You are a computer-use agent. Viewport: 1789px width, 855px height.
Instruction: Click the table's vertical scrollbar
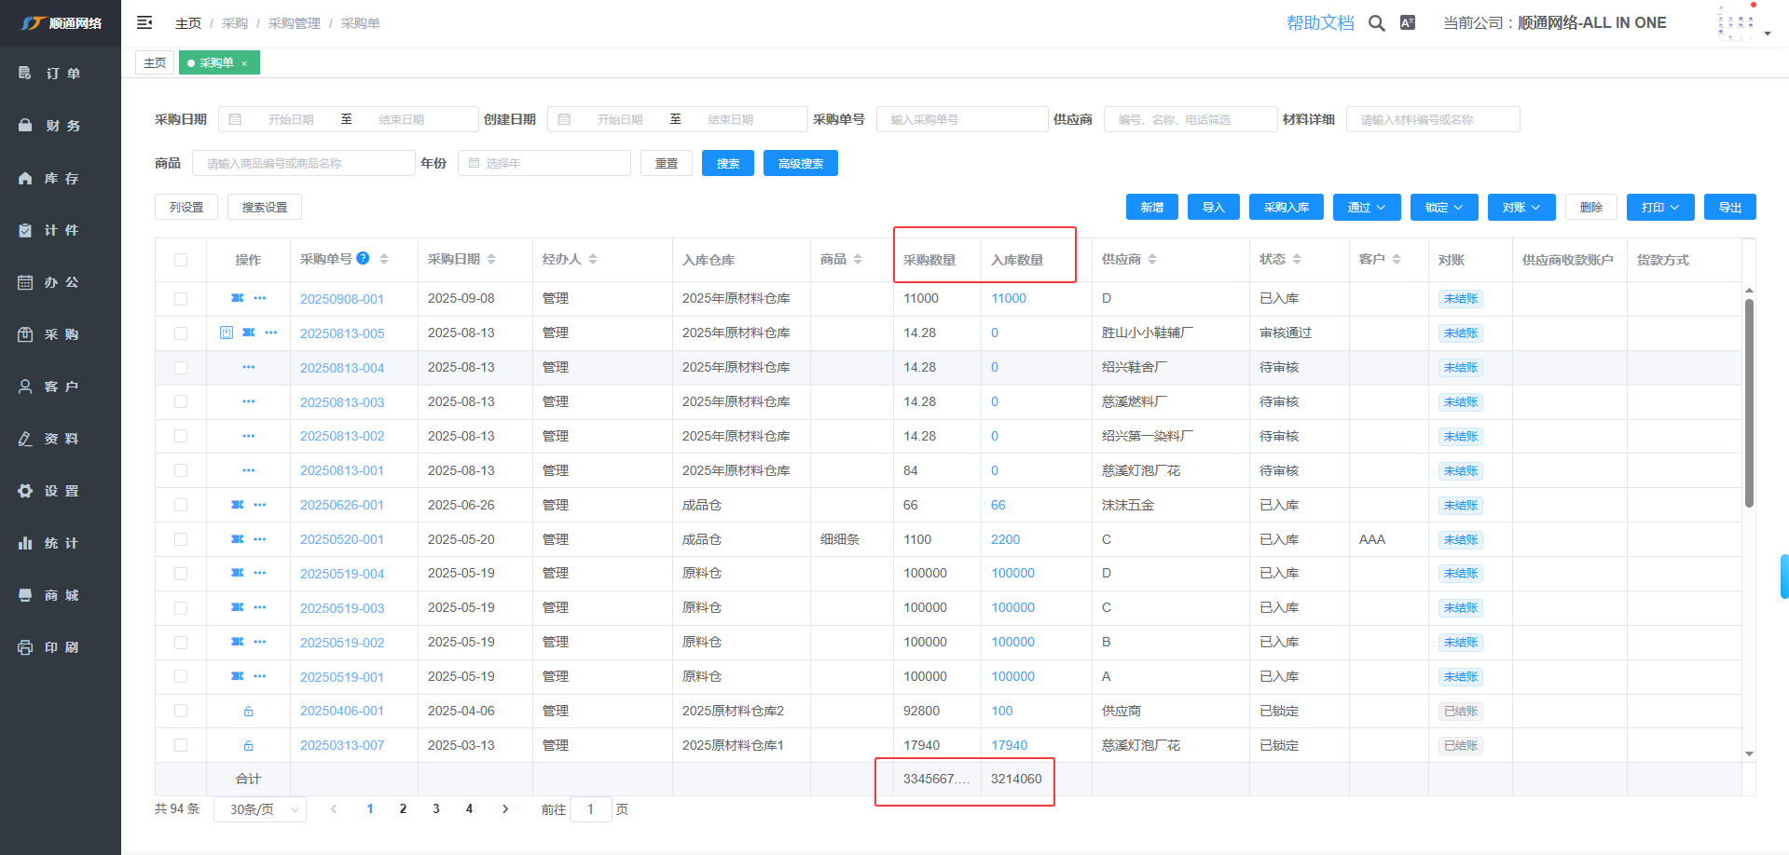1749,402
